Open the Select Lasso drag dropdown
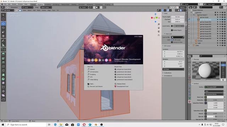The image size is (227, 127). (46, 7)
